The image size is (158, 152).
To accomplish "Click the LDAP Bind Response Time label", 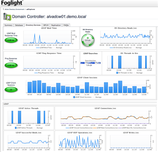I will pos(11,34).
